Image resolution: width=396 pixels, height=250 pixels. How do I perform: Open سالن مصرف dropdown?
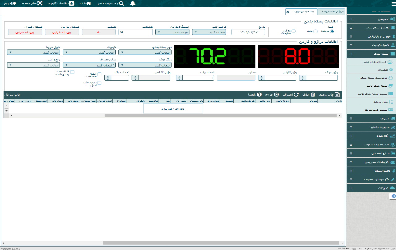tap(89, 65)
